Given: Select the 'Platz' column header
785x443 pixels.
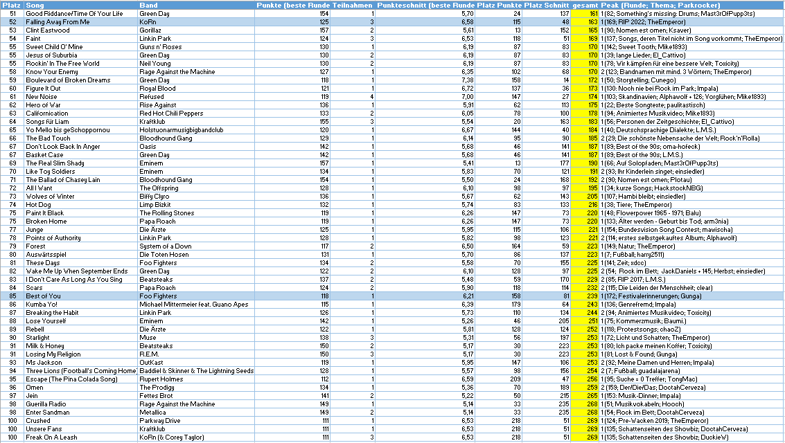Looking at the screenshot, I should pos(12,5).
